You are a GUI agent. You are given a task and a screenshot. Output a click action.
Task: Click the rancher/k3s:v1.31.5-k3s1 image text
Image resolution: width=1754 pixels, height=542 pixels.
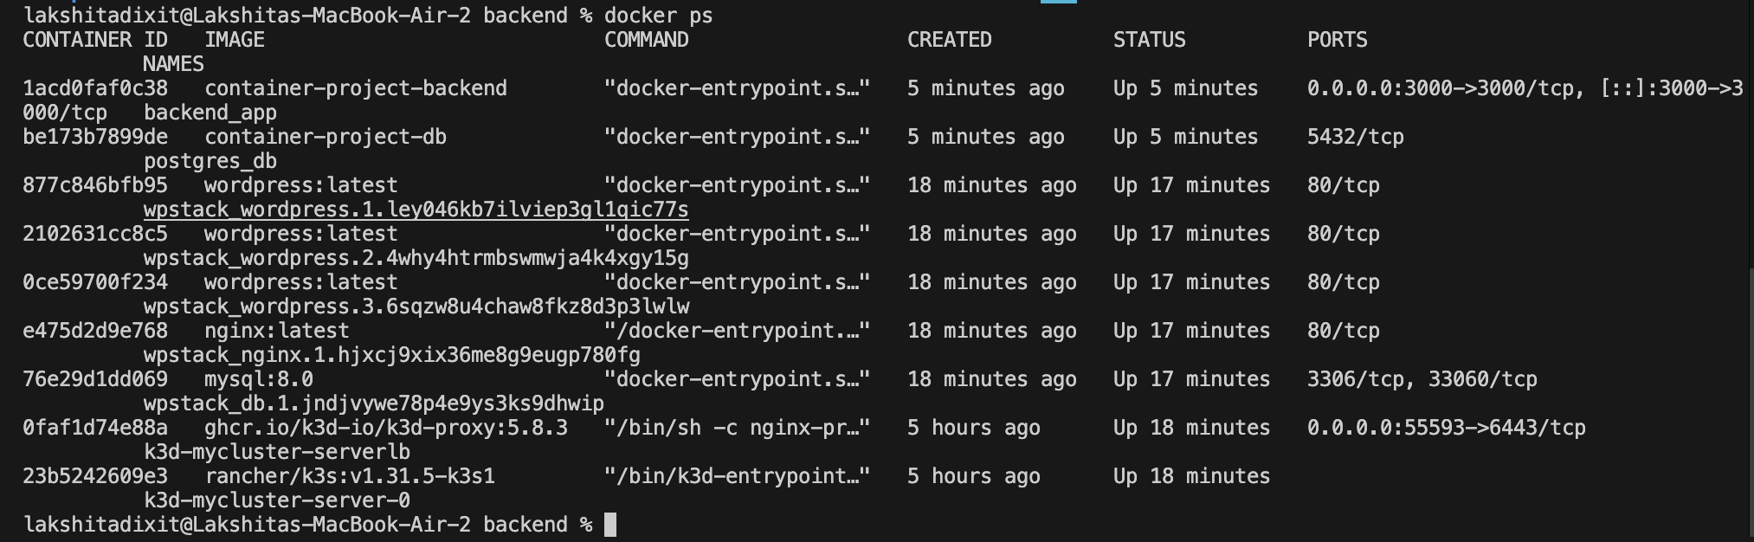pos(350,476)
